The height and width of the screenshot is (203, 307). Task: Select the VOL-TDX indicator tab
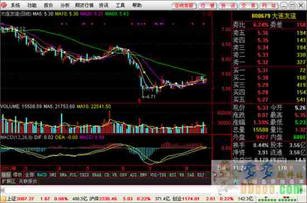[158, 175]
